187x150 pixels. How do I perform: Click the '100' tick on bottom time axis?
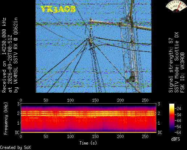[x=70, y=137]
